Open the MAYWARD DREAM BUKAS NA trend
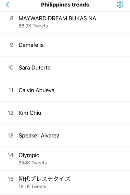 pyautogui.click(x=65, y=22)
